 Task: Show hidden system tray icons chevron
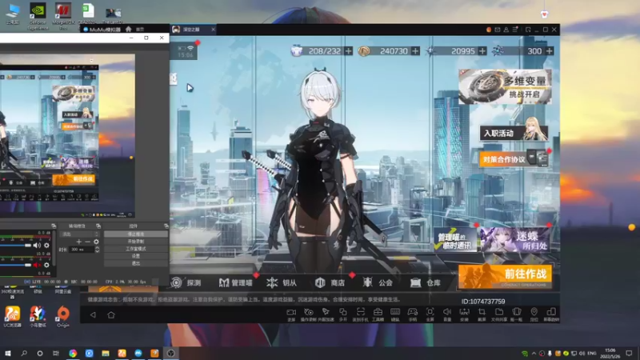[x=534, y=353]
